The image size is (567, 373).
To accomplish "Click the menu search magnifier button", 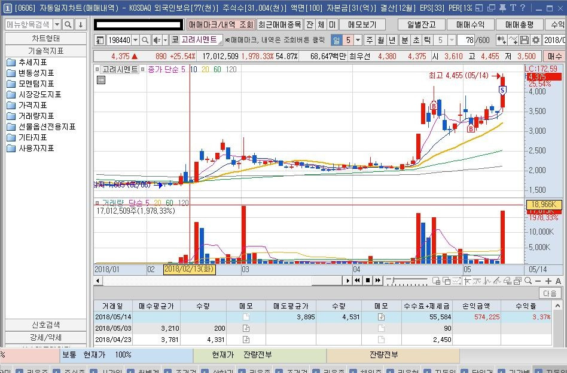I will pyautogui.click(x=68, y=24).
